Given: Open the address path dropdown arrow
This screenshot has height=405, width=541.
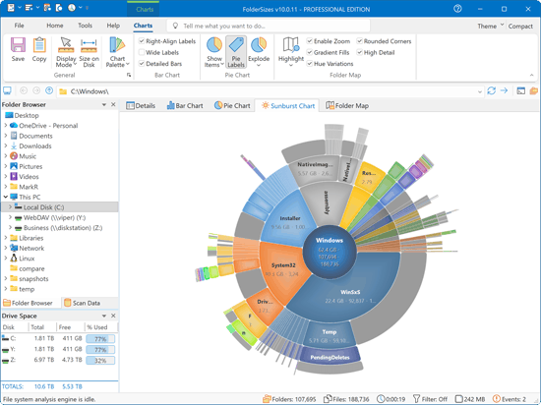Looking at the screenshot, I should click(480, 91).
